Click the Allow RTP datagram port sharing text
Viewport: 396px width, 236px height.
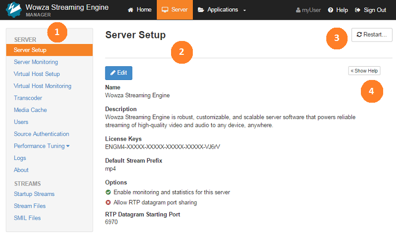point(155,202)
